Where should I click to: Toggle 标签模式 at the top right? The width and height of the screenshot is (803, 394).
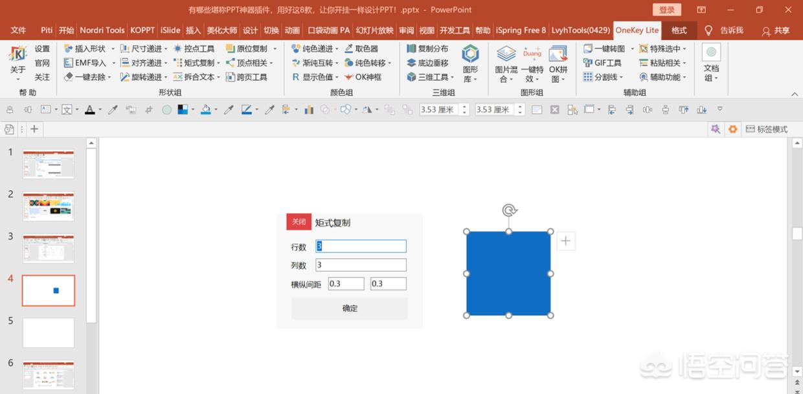click(x=766, y=129)
